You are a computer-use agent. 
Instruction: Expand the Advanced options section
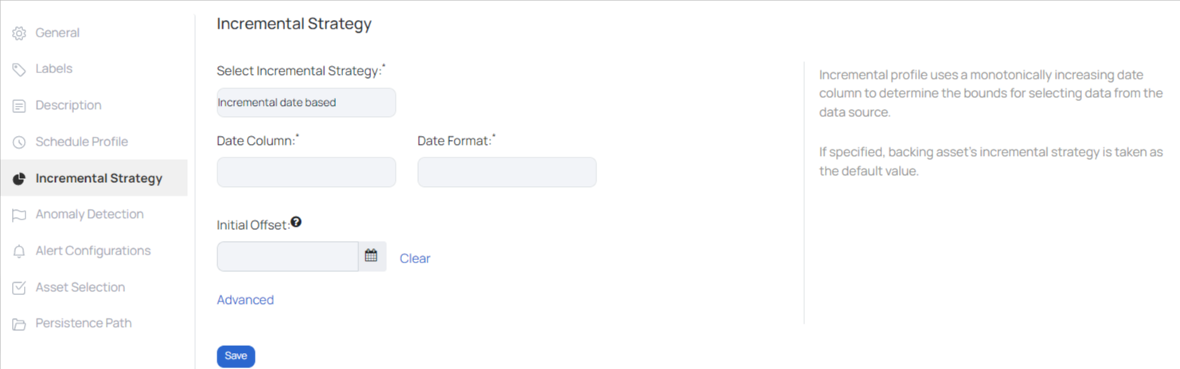245,300
